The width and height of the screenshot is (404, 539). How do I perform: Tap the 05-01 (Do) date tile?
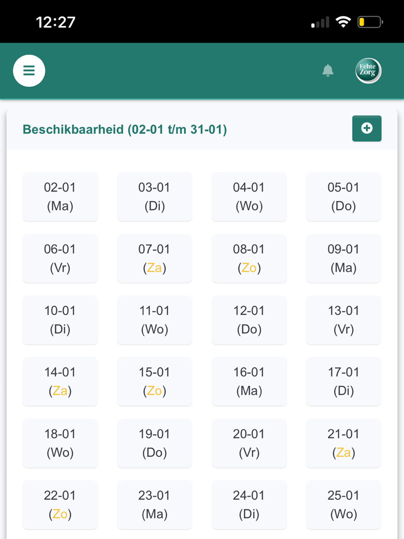coord(343,197)
